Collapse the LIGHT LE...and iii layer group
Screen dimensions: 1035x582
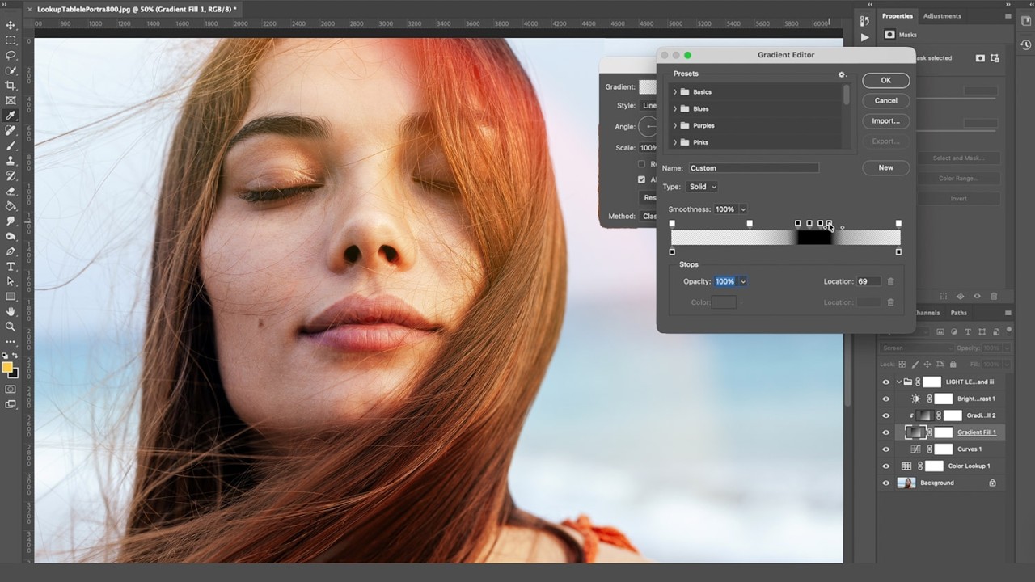coord(898,382)
